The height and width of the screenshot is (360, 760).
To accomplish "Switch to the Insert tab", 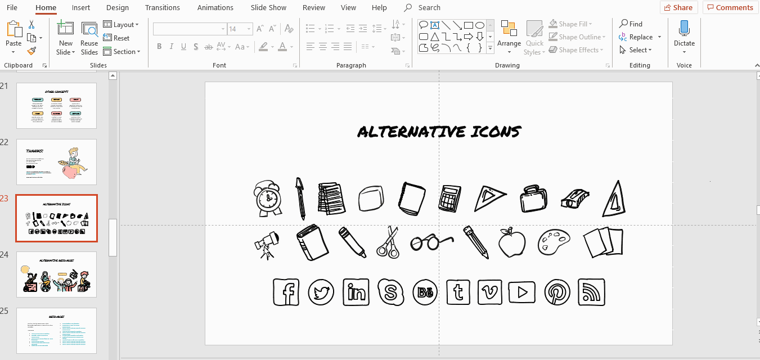I will (x=81, y=8).
